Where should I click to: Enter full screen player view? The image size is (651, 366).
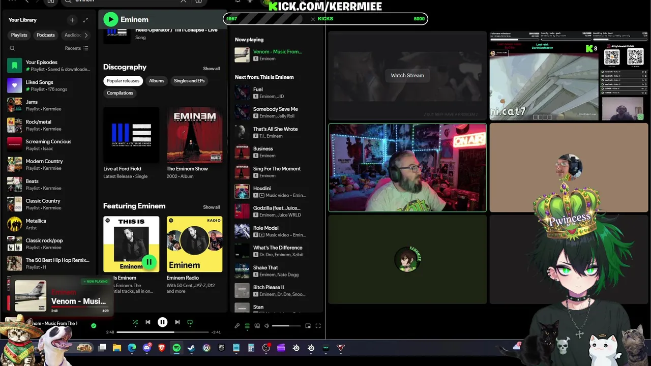318,326
